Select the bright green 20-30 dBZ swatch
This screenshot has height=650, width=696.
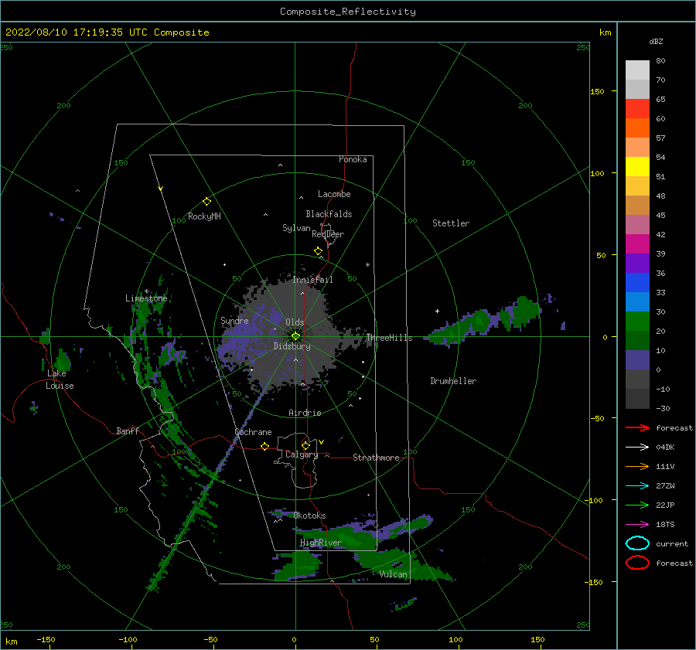click(x=637, y=322)
